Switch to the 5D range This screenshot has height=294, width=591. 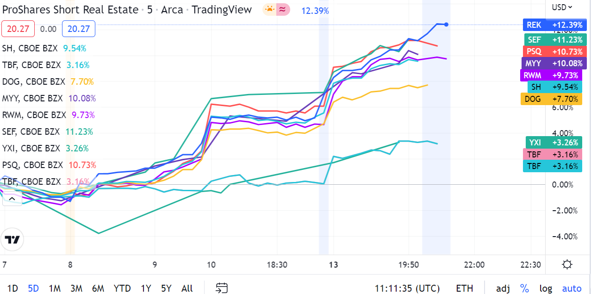coord(33,288)
